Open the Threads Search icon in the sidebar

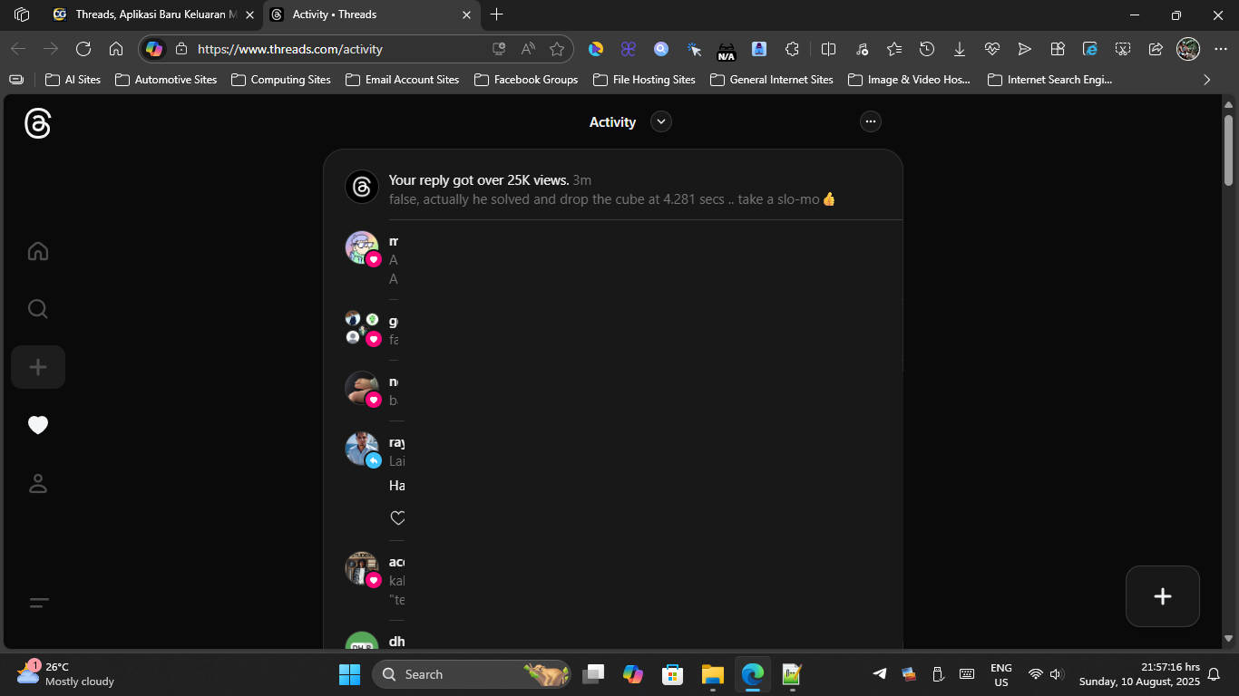pos(38,309)
